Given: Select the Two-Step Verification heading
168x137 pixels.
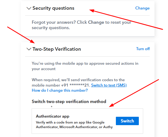Looking at the screenshot, I should pos(57,49).
